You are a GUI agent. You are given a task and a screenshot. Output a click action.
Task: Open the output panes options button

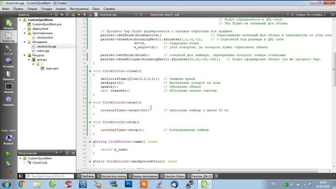click(216, 176)
